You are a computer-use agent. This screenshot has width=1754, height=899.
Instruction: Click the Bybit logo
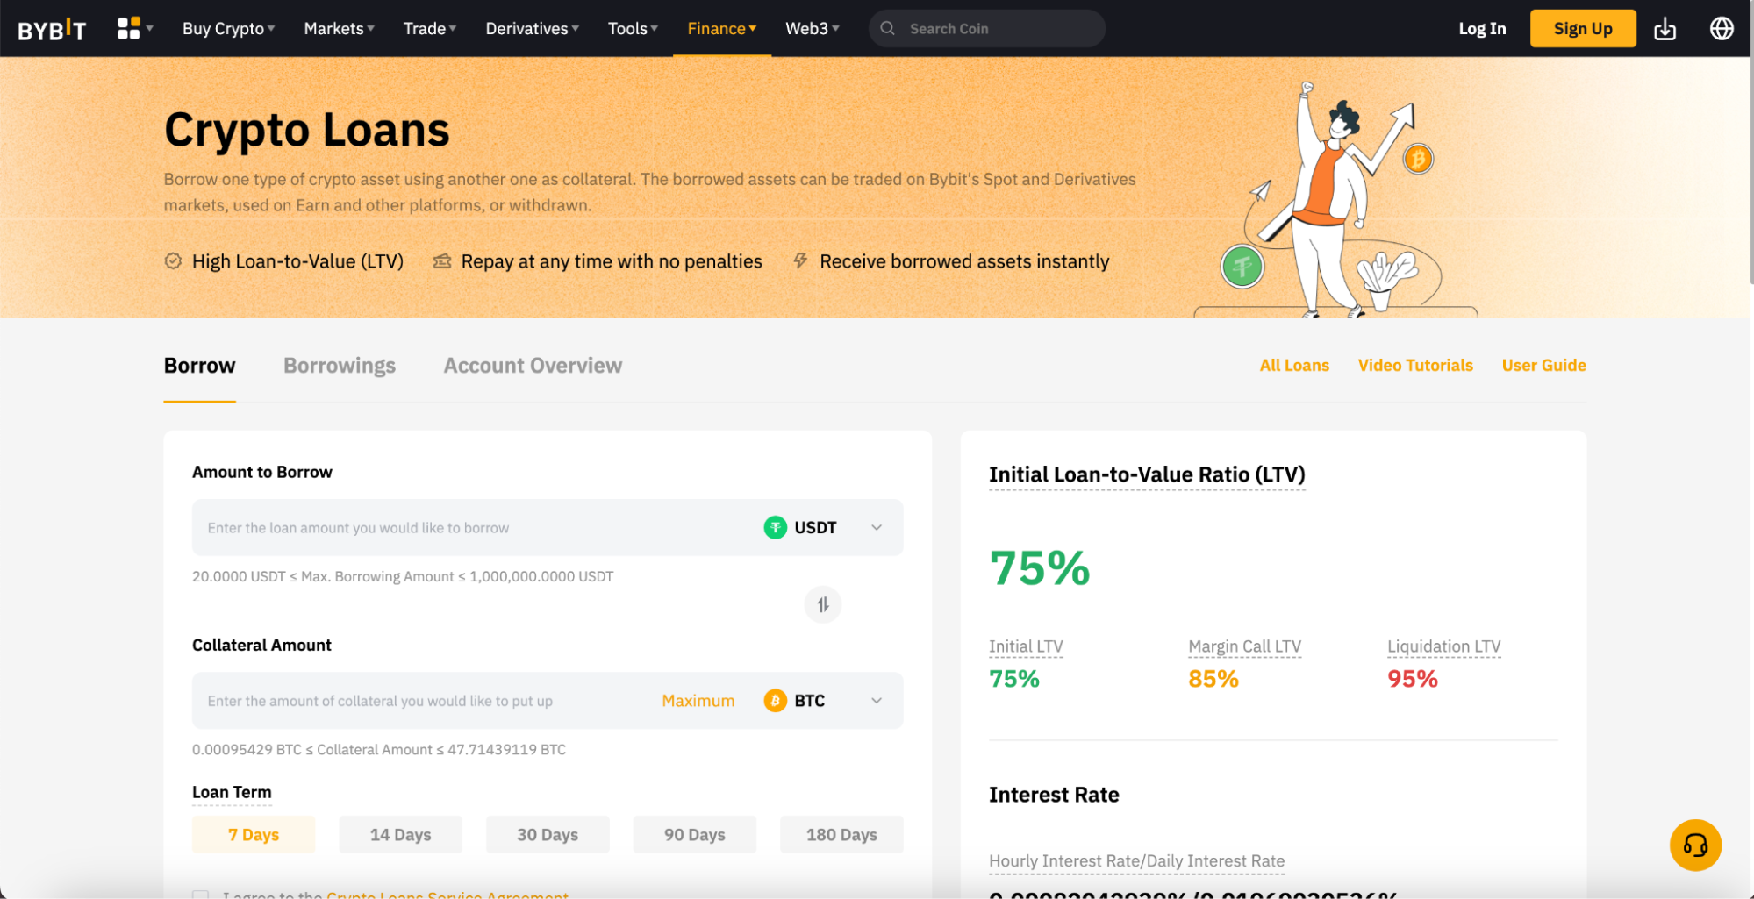tap(52, 27)
